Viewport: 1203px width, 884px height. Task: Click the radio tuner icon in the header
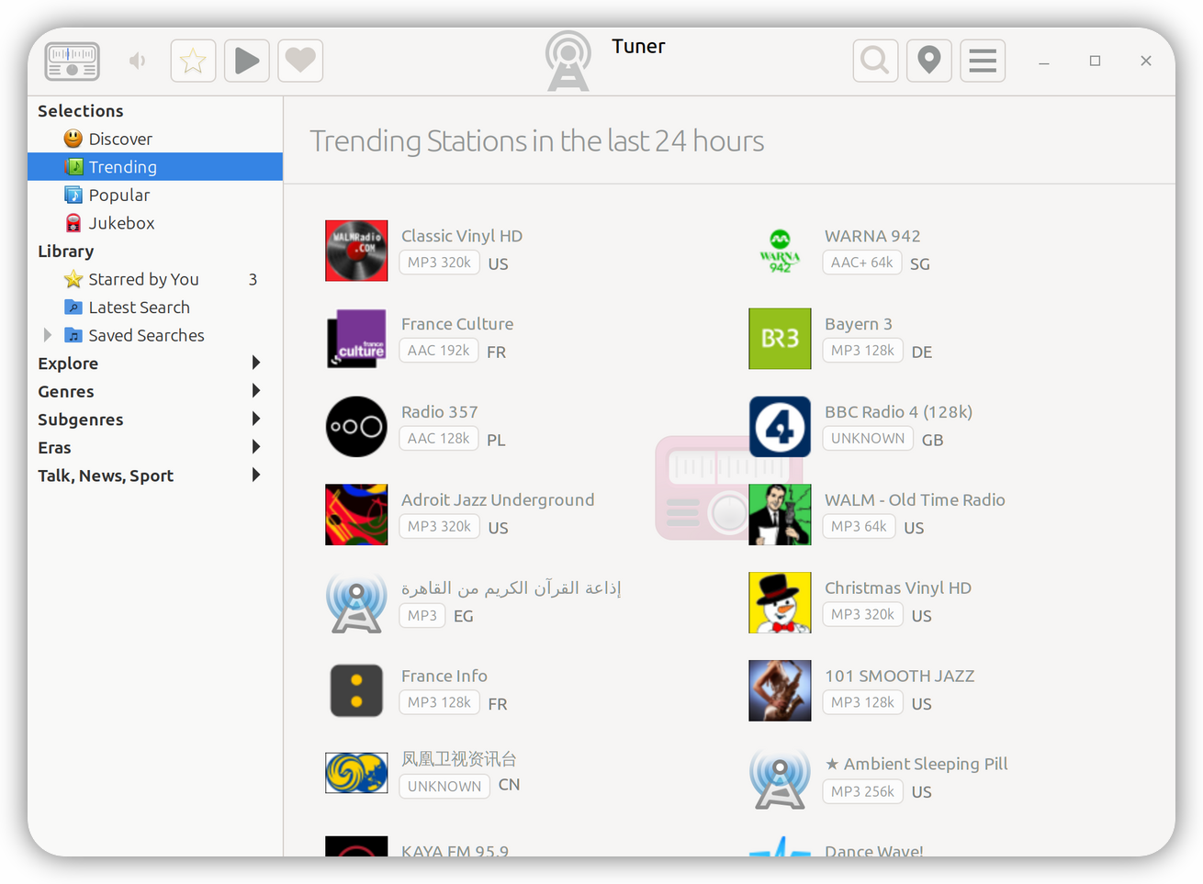[73, 62]
